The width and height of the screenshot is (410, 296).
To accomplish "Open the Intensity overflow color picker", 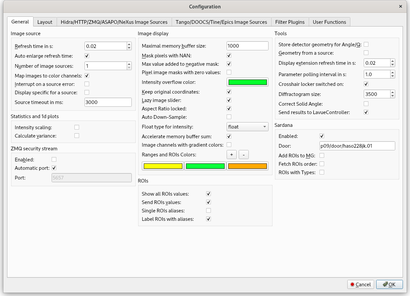I will click(x=247, y=82).
